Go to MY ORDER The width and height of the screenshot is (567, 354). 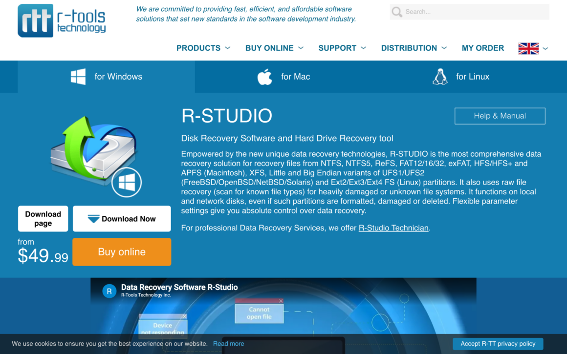pos(483,48)
